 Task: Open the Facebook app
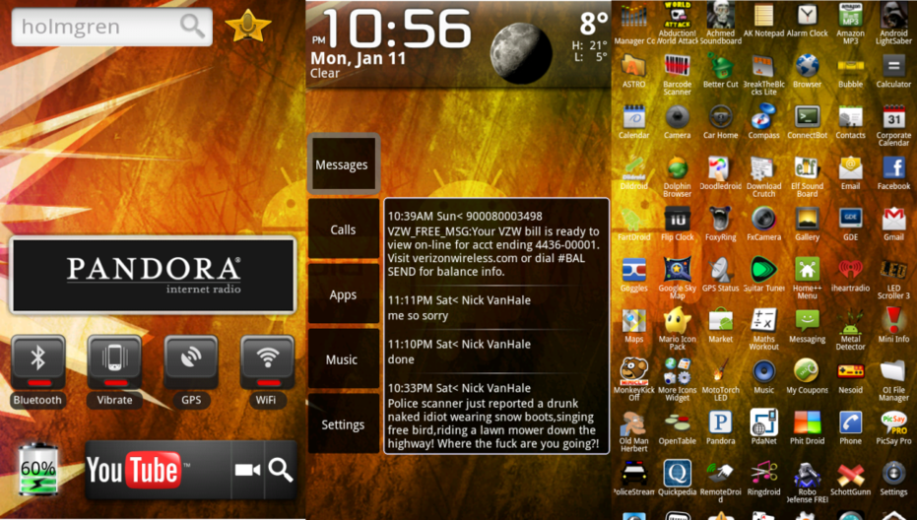893,171
